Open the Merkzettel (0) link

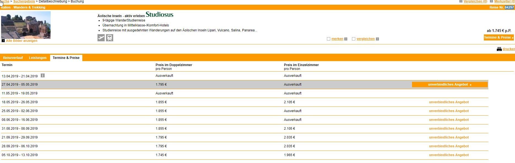tap(504, 2)
